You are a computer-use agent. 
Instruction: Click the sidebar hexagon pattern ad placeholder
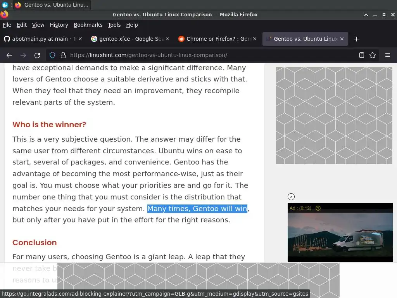[334, 116]
